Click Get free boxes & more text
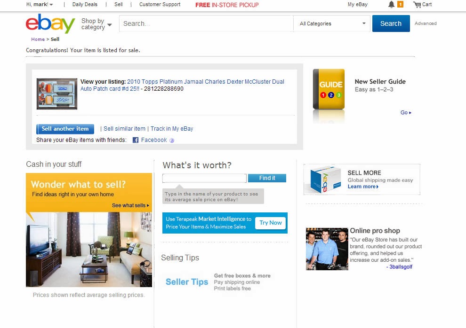 [242, 276]
